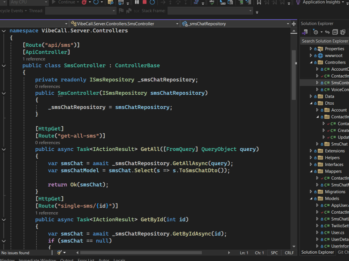This screenshot has height=261, width=349.
Task: Click the Controllers folder icon
Action: [x=320, y=62]
